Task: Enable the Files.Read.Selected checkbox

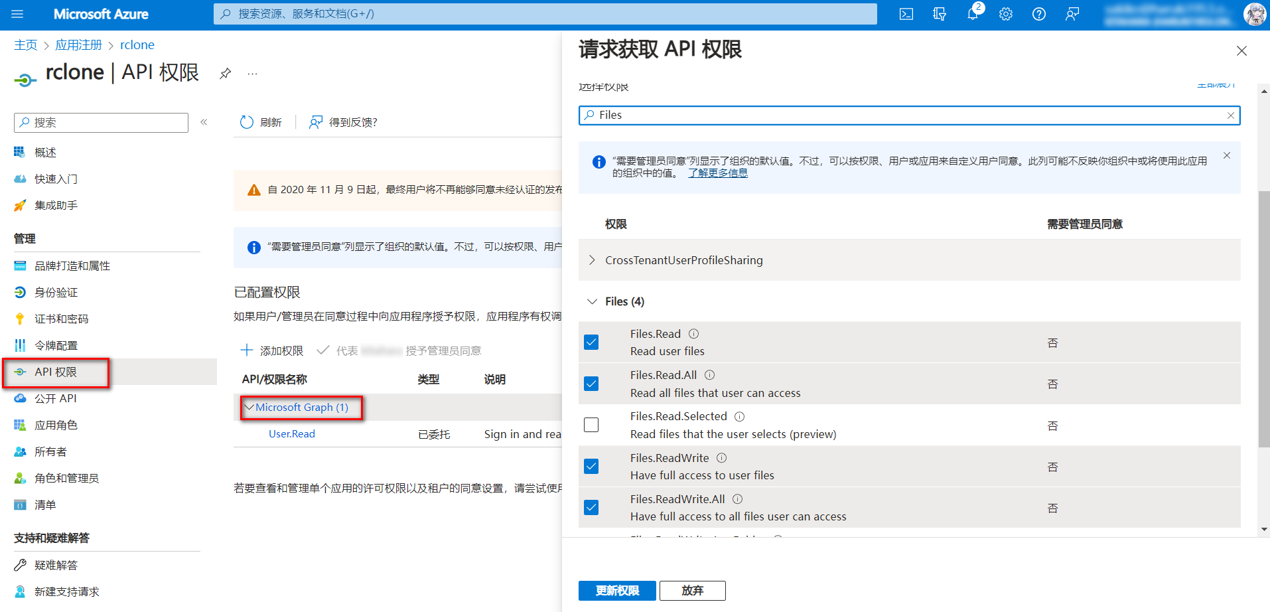Action: [591, 425]
